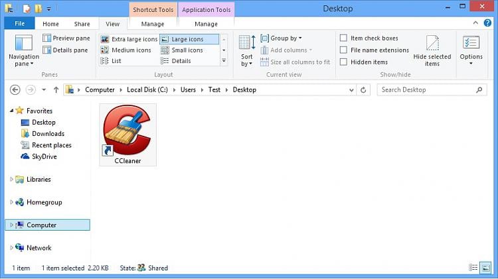Open Help with the question mark icon
The image size is (498, 279).
[x=487, y=23]
